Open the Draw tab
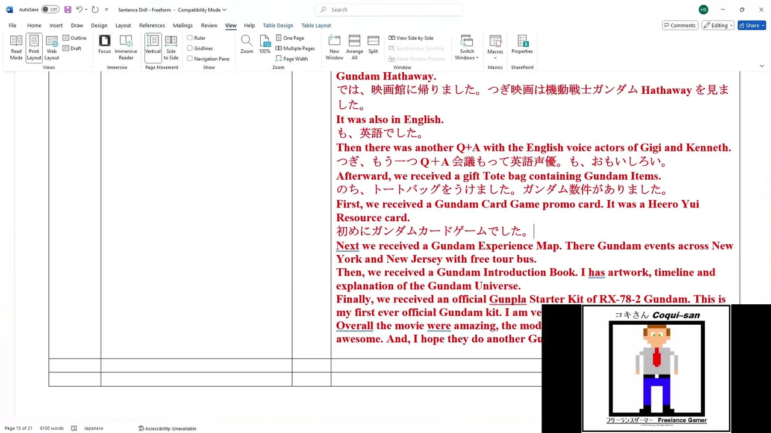771x433 pixels. [x=77, y=25]
